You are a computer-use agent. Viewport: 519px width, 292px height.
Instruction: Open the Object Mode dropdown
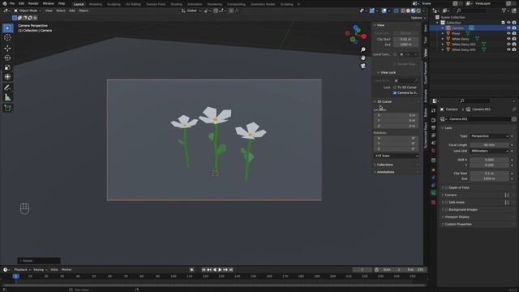click(x=28, y=11)
